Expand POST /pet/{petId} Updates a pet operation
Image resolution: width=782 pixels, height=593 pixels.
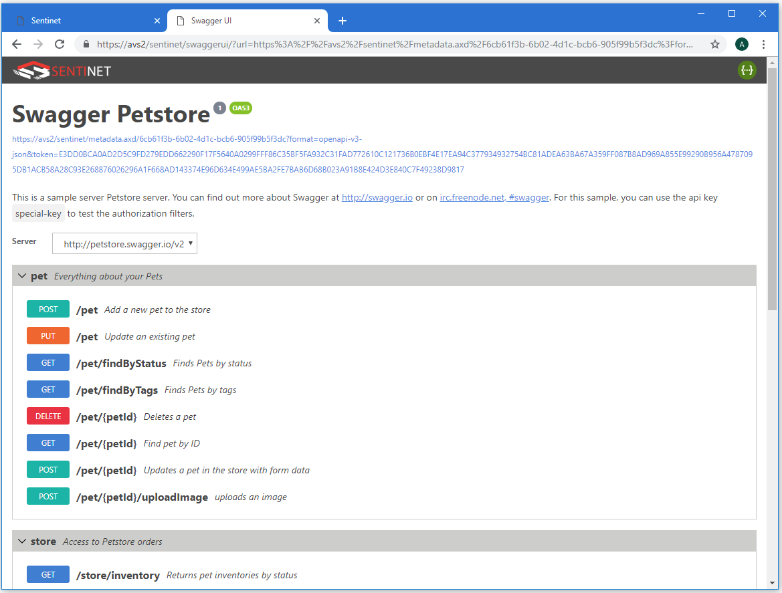(384, 470)
